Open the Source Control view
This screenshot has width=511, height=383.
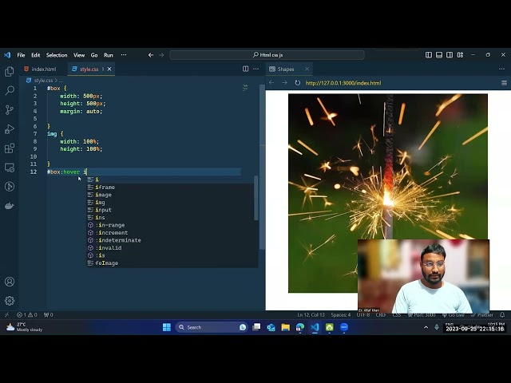point(10,110)
